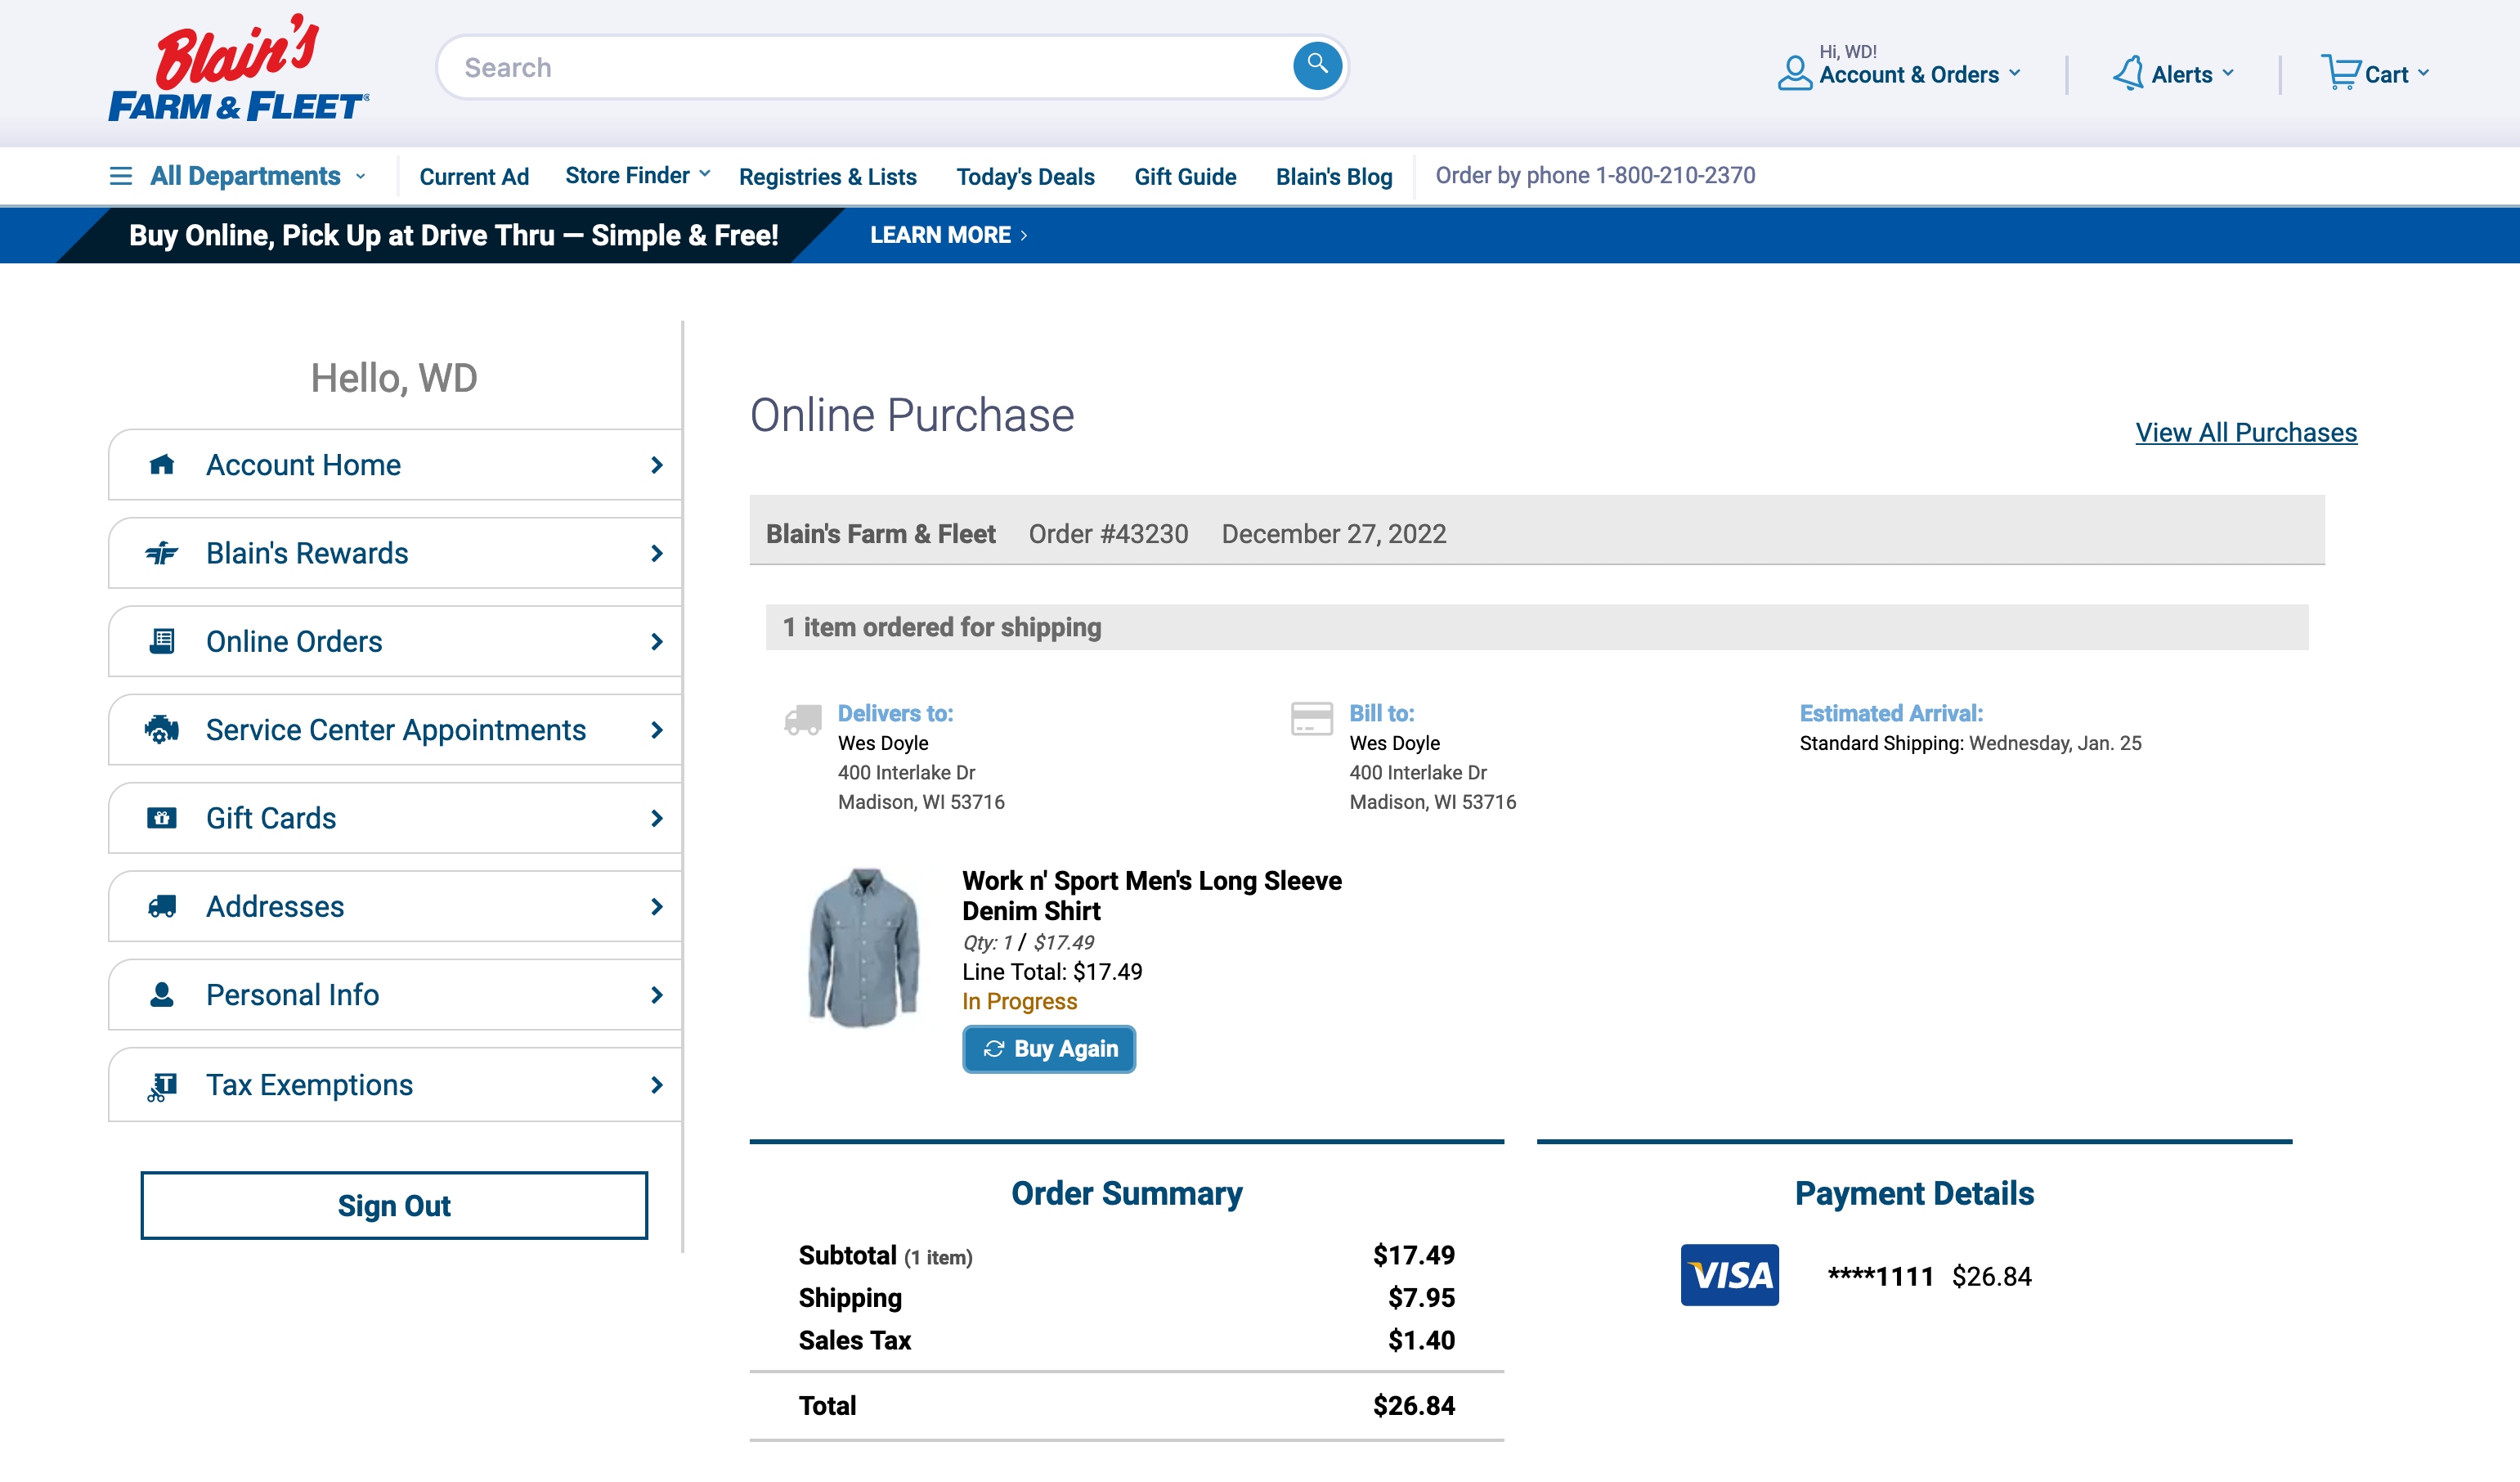Open the Current Ad page
Viewport: 2520px width, 1482px height.
[x=474, y=177]
